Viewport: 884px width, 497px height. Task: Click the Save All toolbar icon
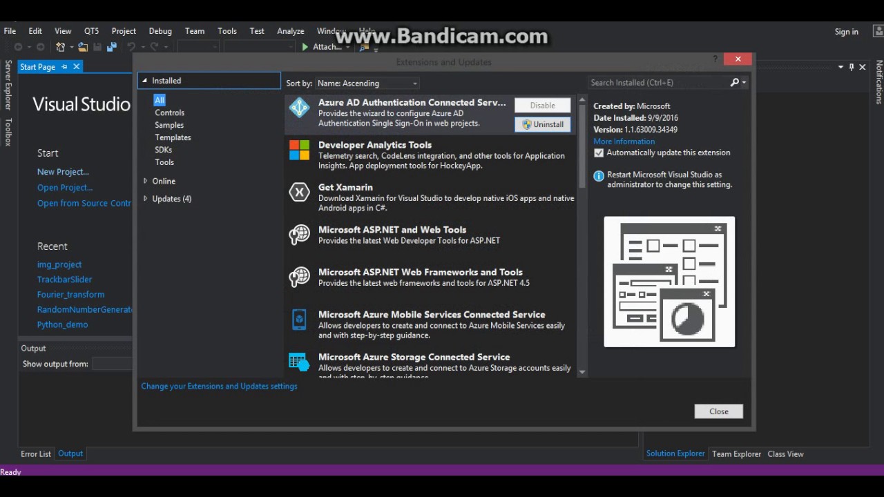[111, 47]
